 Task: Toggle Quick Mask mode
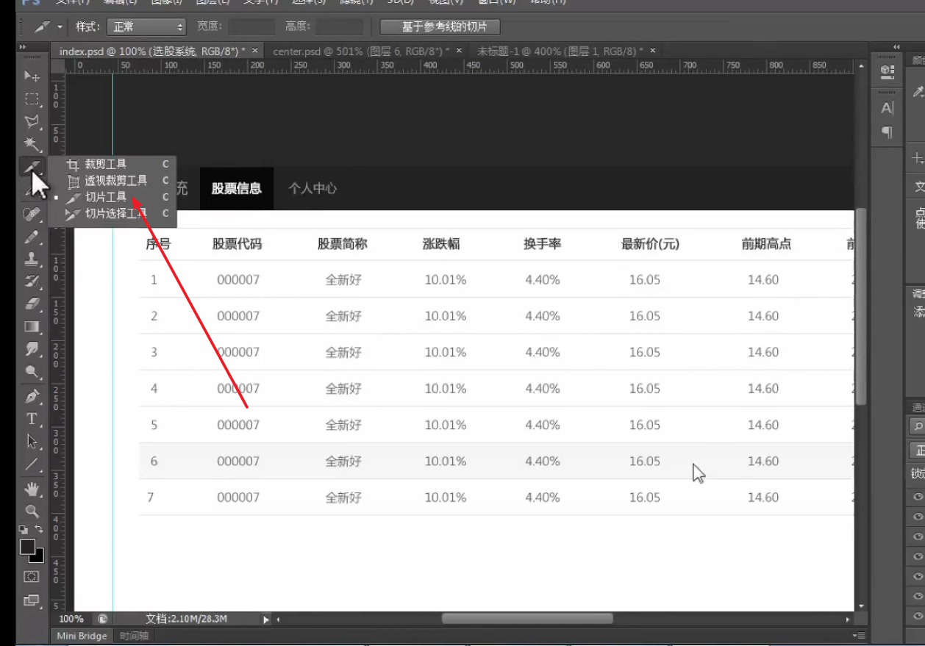tap(32, 577)
